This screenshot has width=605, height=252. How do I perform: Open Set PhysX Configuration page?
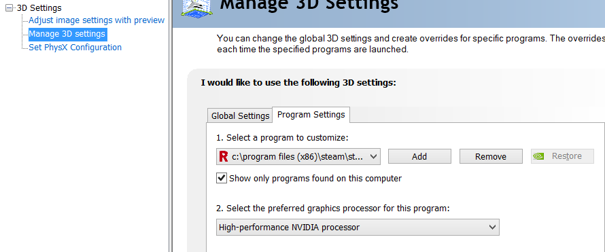tap(75, 48)
